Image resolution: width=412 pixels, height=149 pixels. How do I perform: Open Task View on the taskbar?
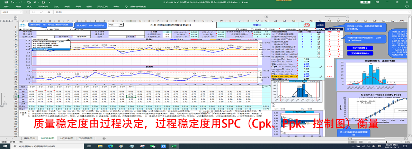(x=89, y=146)
